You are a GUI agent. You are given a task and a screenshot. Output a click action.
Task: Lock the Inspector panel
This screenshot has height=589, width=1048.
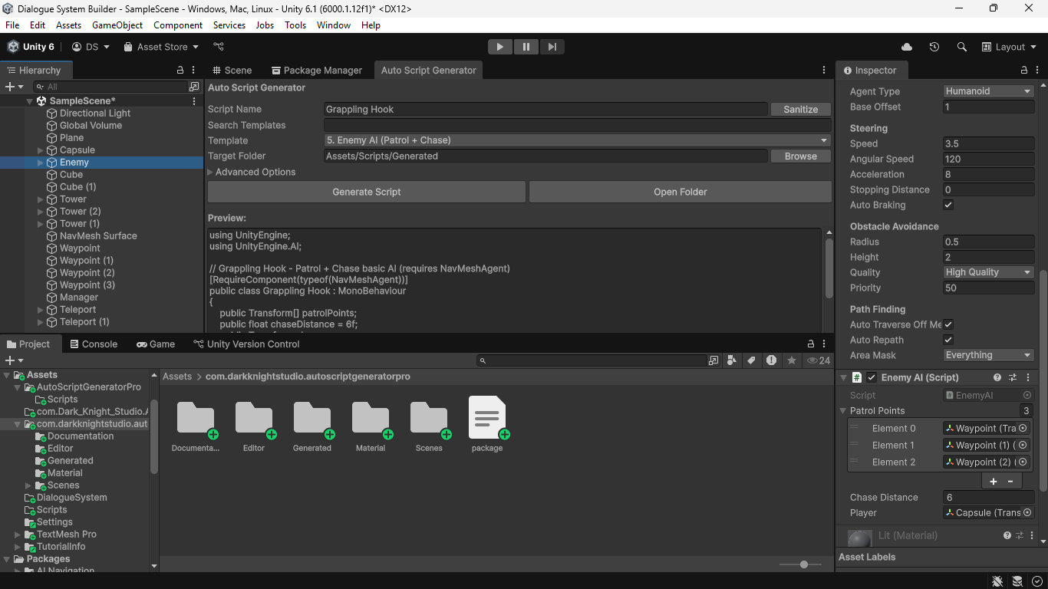1024,70
